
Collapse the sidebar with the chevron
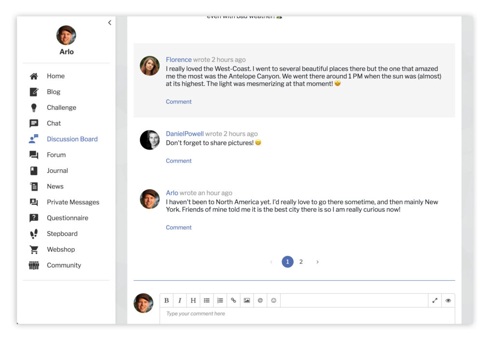coord(110,23)
